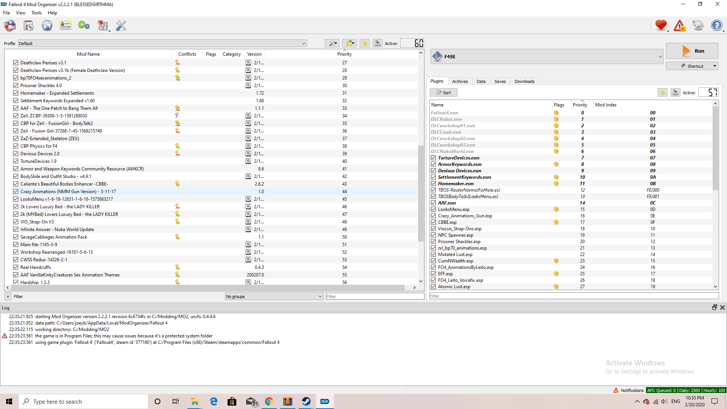
Task: Create plugin list backup icon
Action: coord(676,92)
